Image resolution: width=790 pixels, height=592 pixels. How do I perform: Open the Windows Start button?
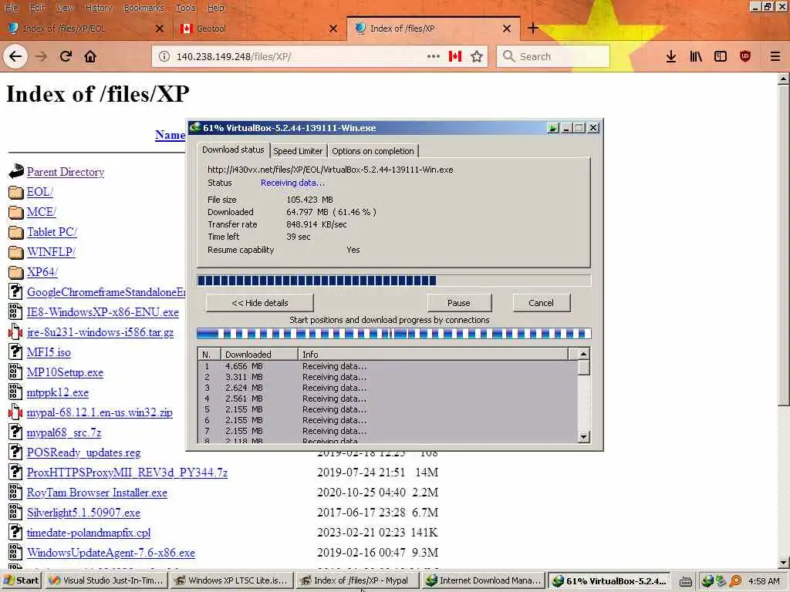[22, 580]
